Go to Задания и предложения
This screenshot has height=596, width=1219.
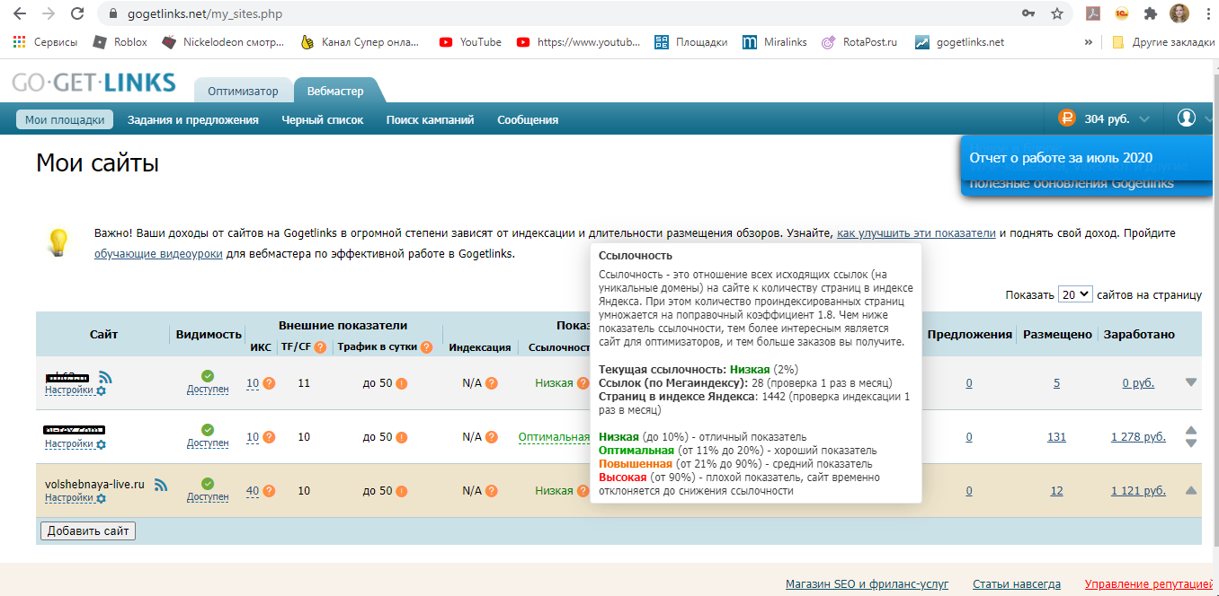(193, 119)
